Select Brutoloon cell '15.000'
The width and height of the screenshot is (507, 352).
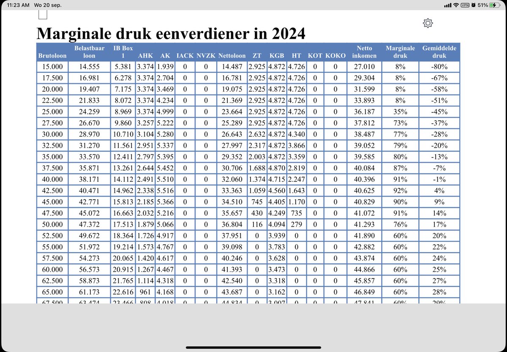tap(52, 67)
